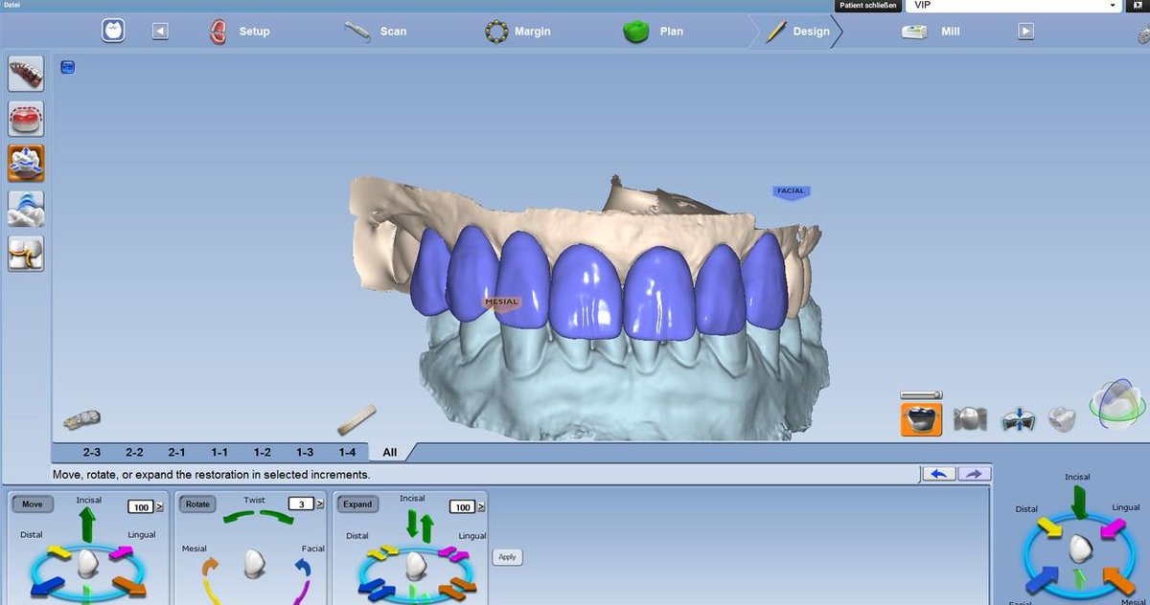Select the blue wave freeform tool in sidebar
1150x605 pixels.
(26, 208)
